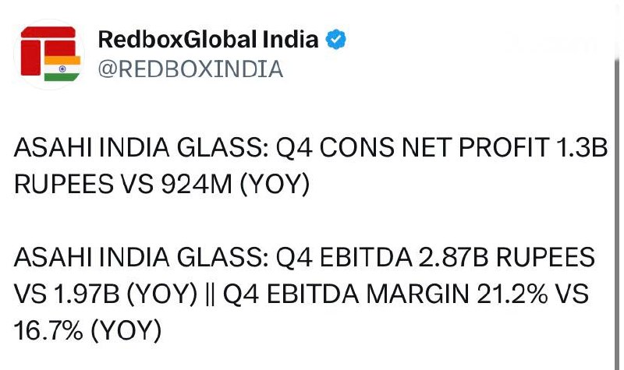Click the words EBITDA MARGIN
This screenshot has height=370, width=624.
[367, 294]
